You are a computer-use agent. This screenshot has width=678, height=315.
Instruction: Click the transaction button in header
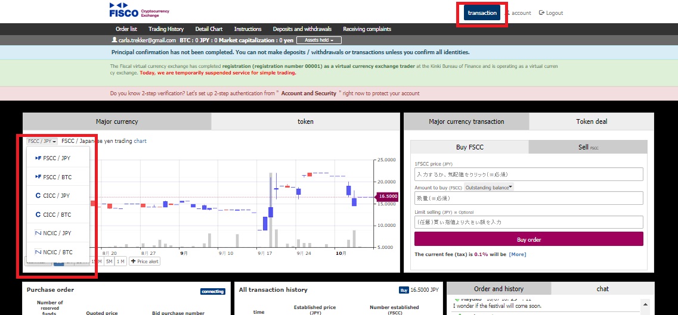coord(482,13)
